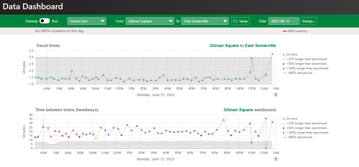Open the Green Line dropdown
This screenshot has height=167, width=359.
click(86, 21)
